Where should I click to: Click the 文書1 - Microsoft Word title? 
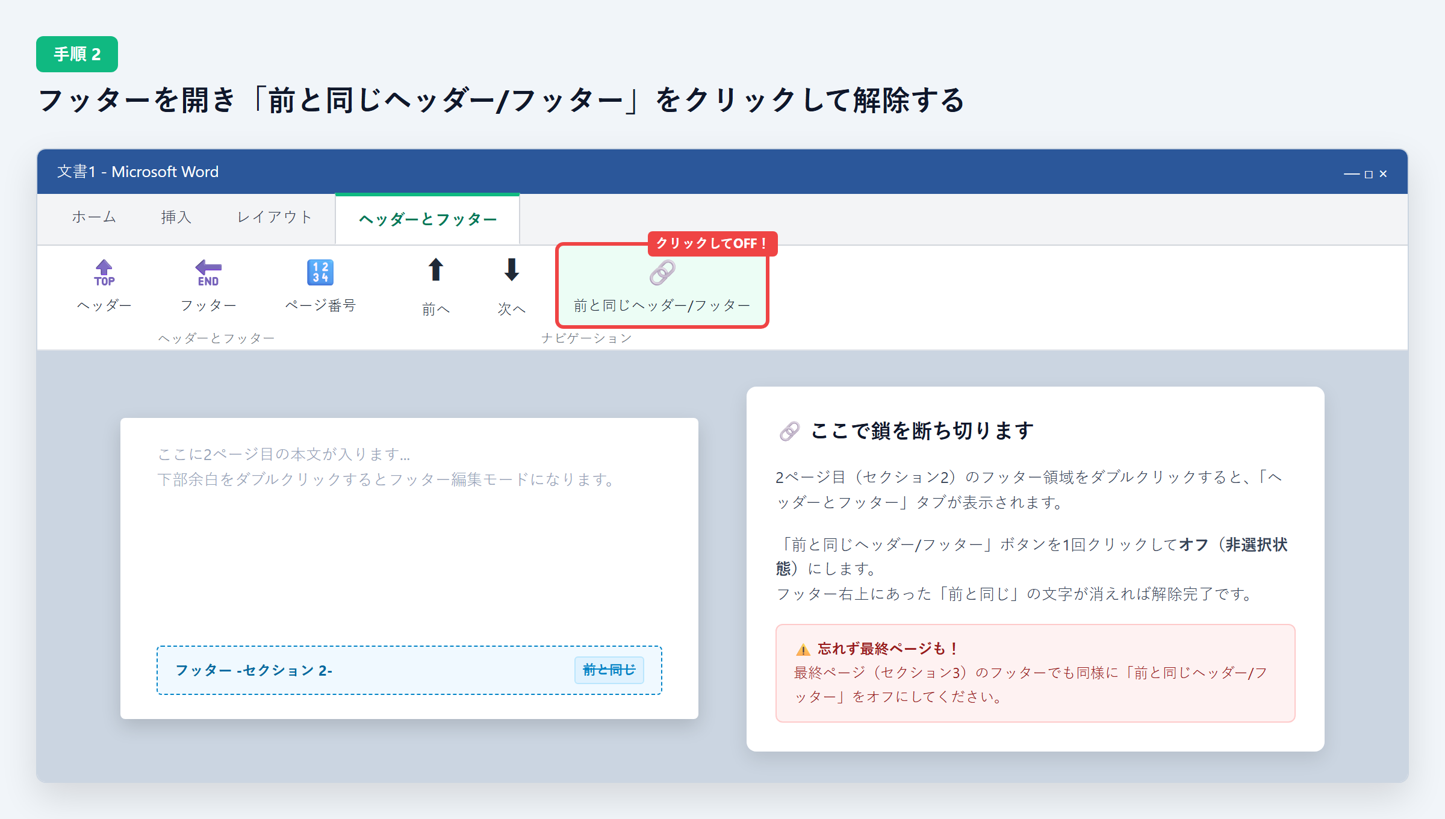click(138, 172)
